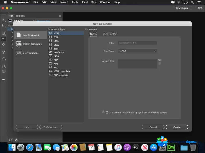The width and height of the screenshot is (205, 153).
Task: Open the Insert menu
Action: tap(64, 2)
